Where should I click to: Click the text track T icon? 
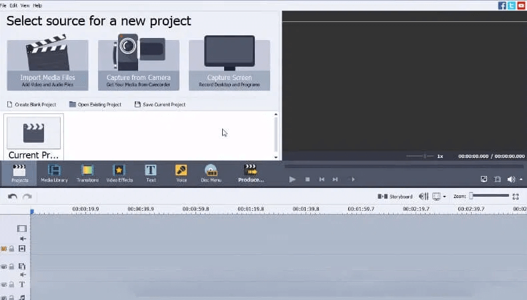22,285
